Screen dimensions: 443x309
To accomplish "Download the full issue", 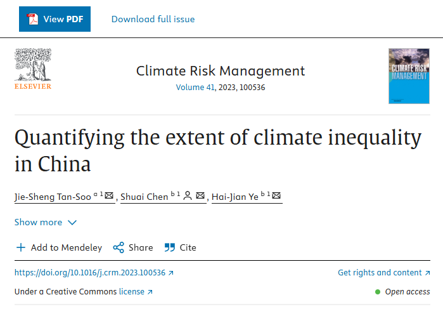I will coord(153,19).
